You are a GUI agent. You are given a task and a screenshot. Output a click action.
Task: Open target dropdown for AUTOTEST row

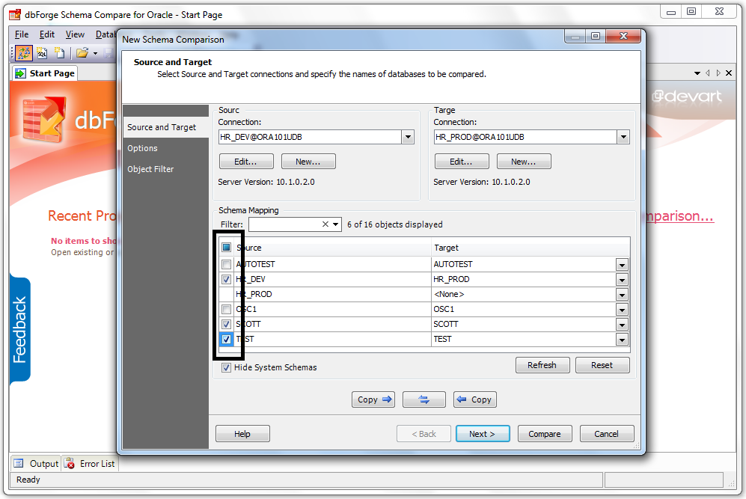pos(622,265)
